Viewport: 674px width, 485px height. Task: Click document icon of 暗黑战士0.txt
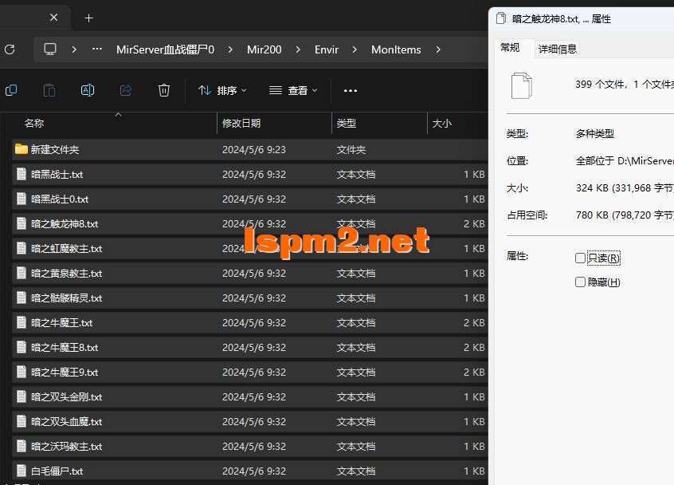[21, 199]
